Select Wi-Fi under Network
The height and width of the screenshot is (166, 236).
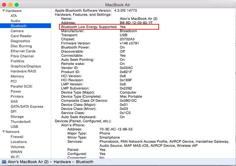(15, 157)
